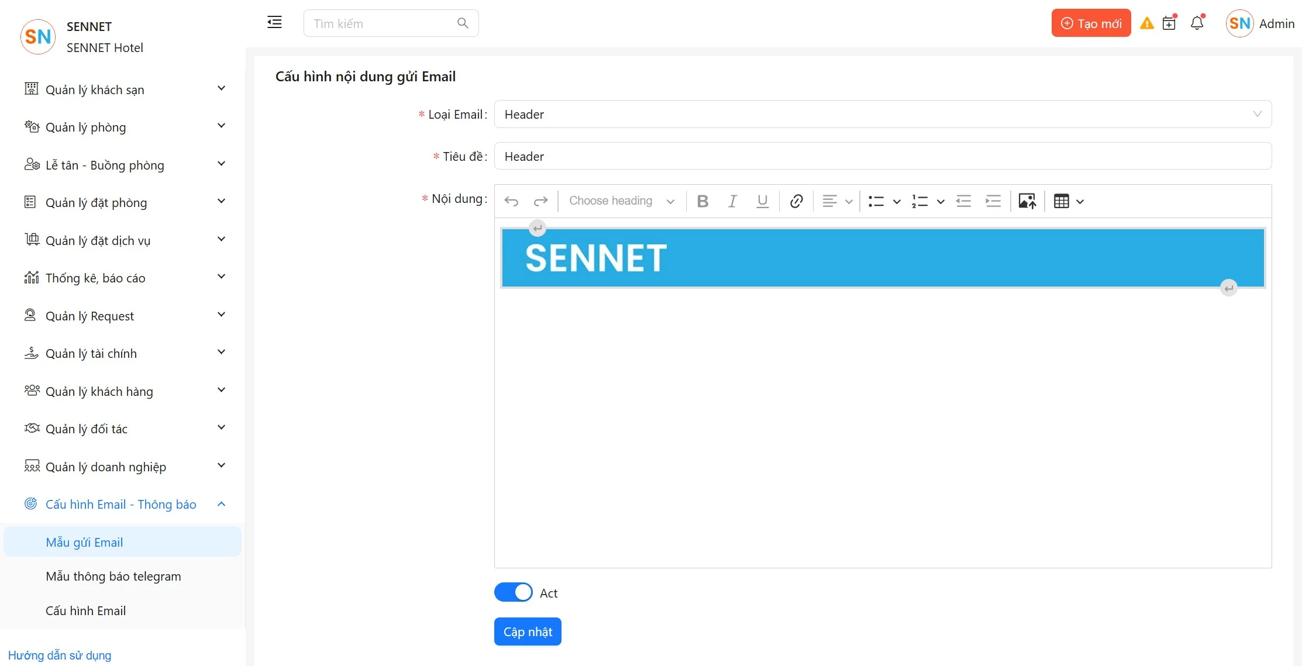Toggle the Act switch off
Viewport: 1302px width, 666px height.
[513, 592]
